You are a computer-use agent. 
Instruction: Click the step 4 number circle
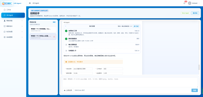tap(66, 51)
